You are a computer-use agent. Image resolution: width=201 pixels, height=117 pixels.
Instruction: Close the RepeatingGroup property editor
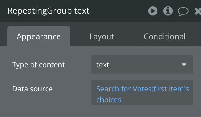pos(198,11)
